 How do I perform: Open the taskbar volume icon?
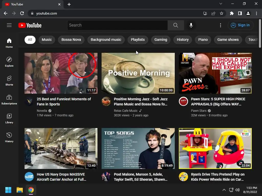(x=237, y=190)
